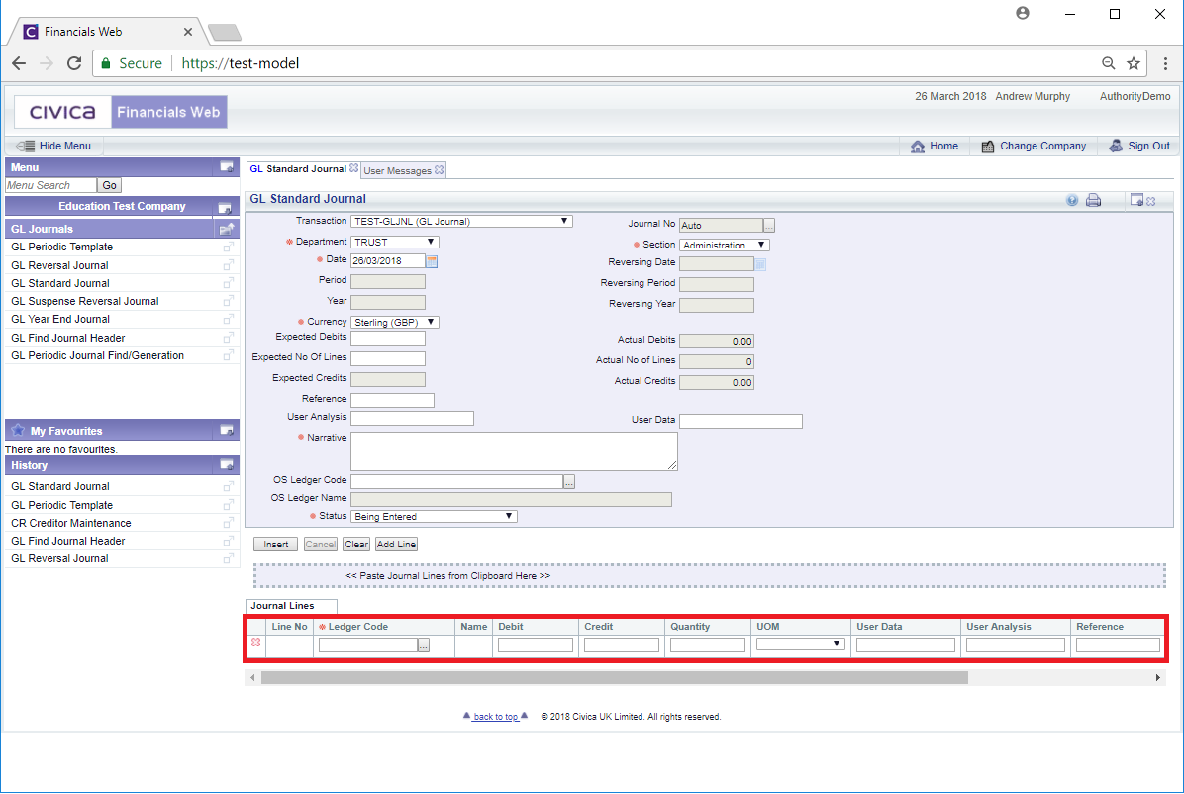Viewport: 1184px width, 794px height.
Task: Open the Section dropdown showing Administration
Action: 724,245
